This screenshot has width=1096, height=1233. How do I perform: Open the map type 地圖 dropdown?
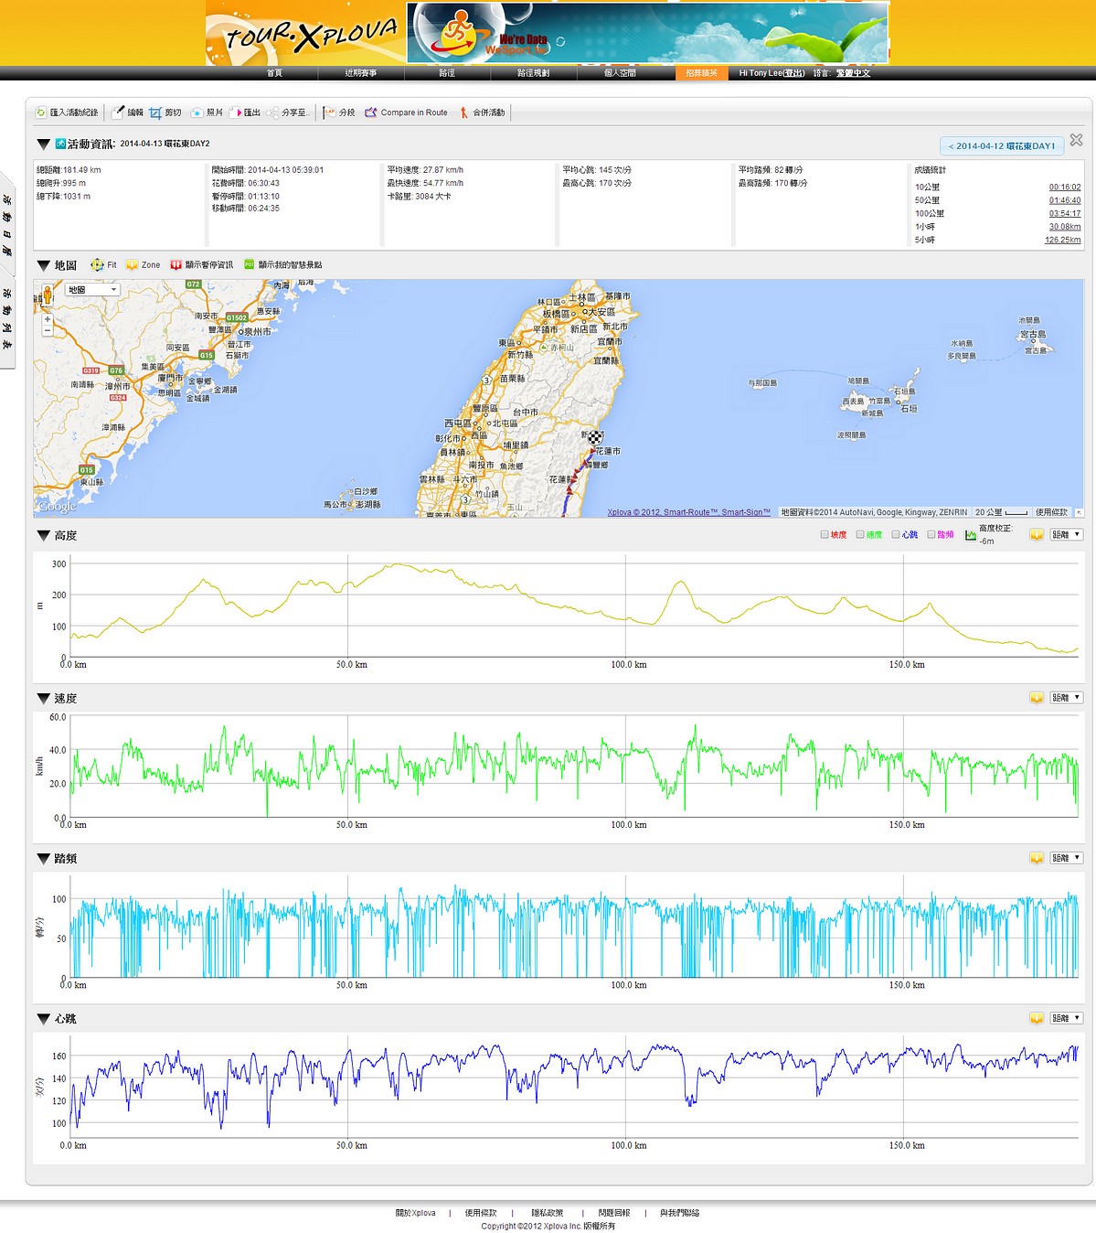click(x=93, y=290)
